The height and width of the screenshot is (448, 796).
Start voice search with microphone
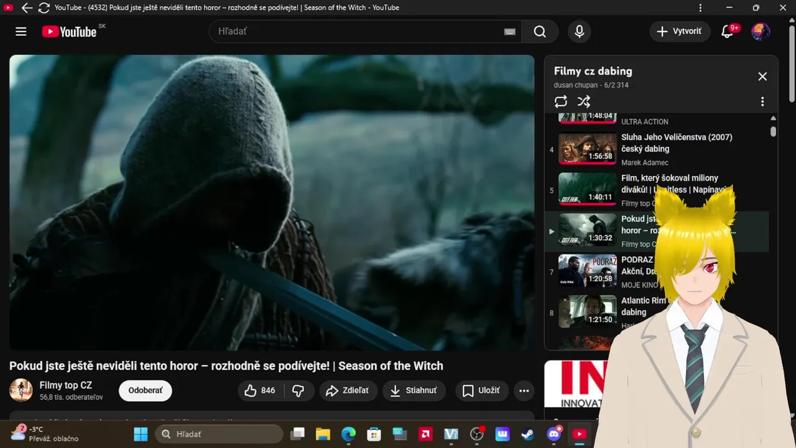pyautogui.click(x=579, y=32)
